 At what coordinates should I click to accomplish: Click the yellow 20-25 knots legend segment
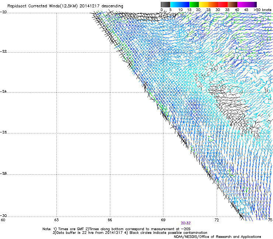[204, 4]
